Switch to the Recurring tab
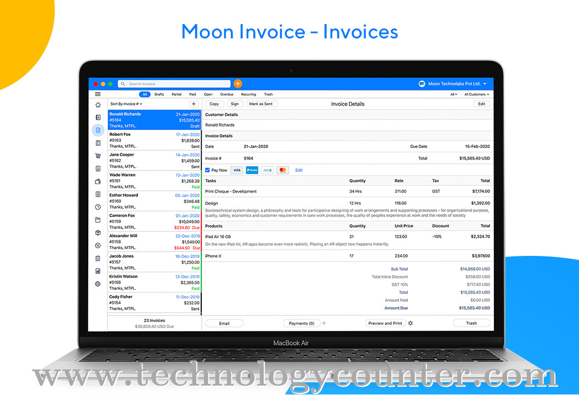The image size is (579, 395). [248, 94]
